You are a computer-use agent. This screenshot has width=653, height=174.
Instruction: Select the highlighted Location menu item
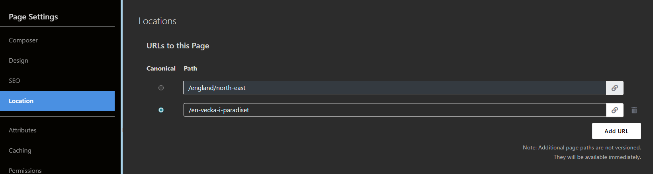pyautogui.click(x=21, y=101)
